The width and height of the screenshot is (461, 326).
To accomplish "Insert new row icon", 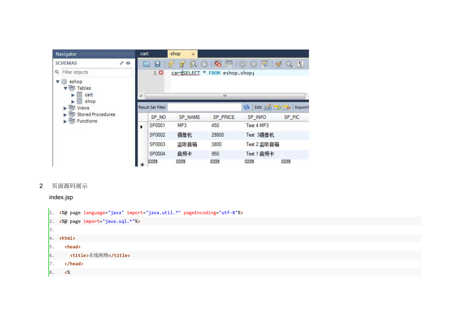I will click(x=277, y=107).
